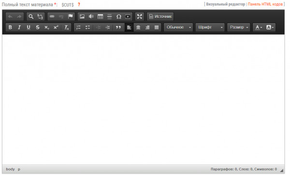Insert a horizontal line
Screen dimensions: 290x175
(110, 16)
